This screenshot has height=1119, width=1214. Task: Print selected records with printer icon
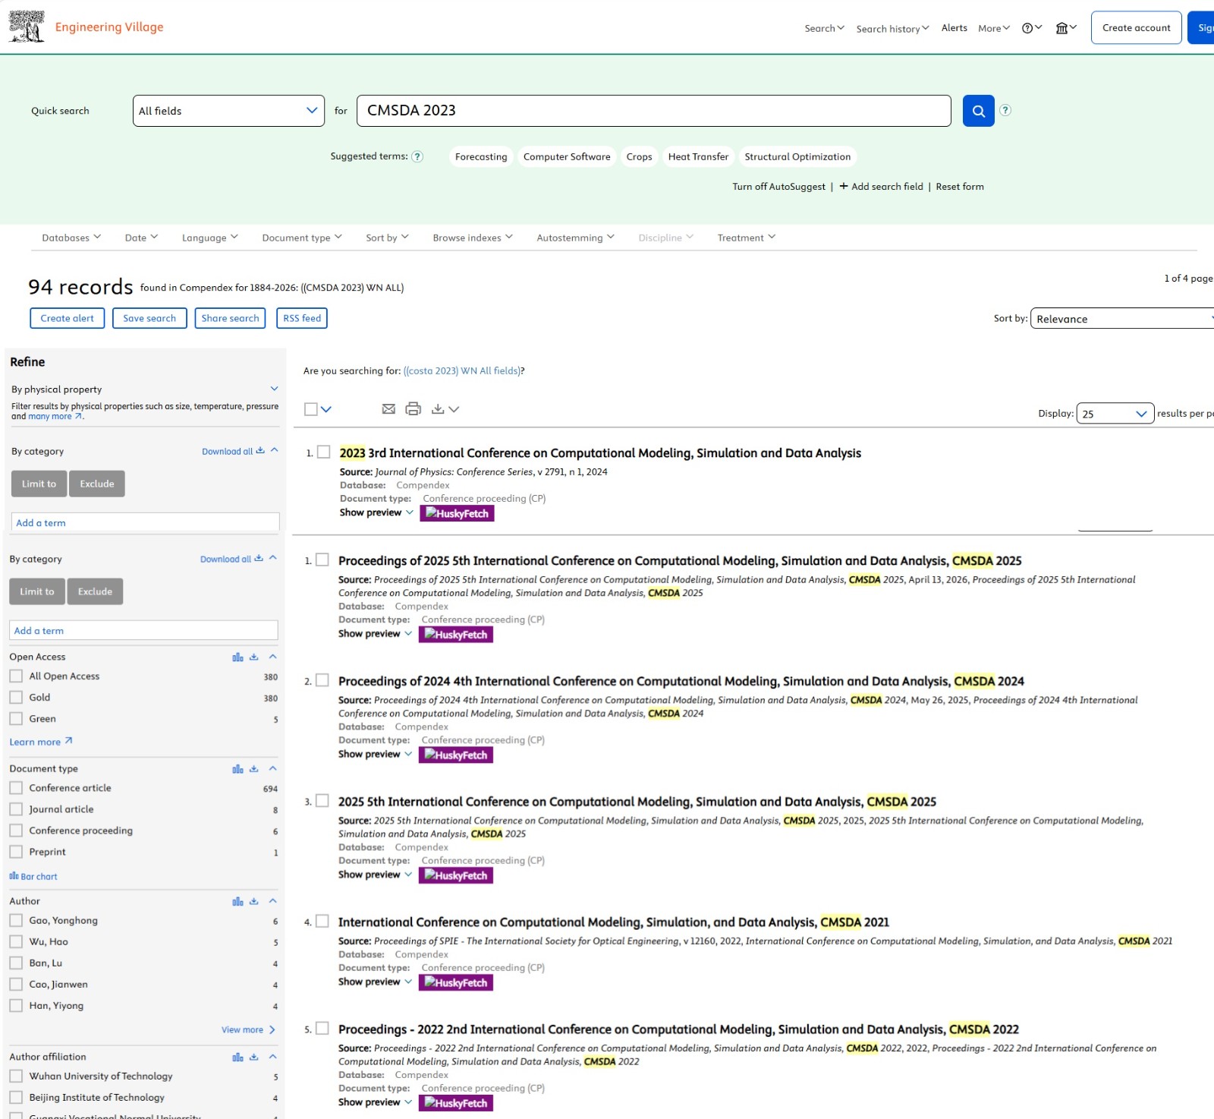click(x=413, y=409)
